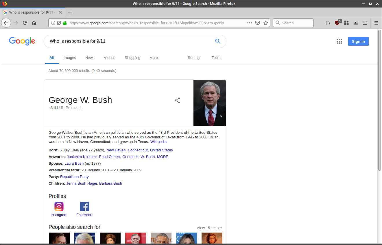This screenshot has height=245, width=382.
Task: Toggle the Firefox sidebar view
Action: (x=365, y=23)
